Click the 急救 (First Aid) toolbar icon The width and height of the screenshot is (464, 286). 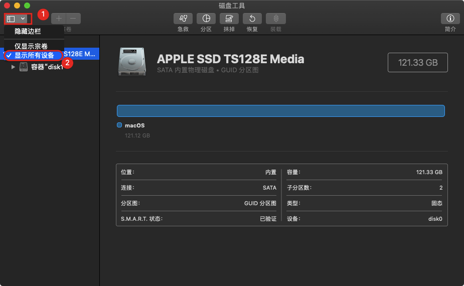click(x=183, y=19)
